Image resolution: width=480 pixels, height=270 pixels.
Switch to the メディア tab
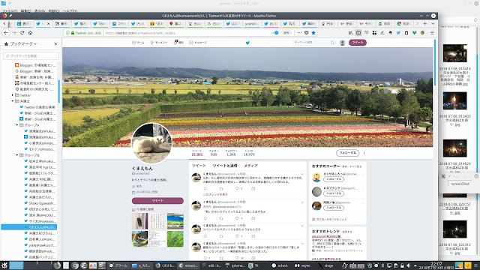250,166
